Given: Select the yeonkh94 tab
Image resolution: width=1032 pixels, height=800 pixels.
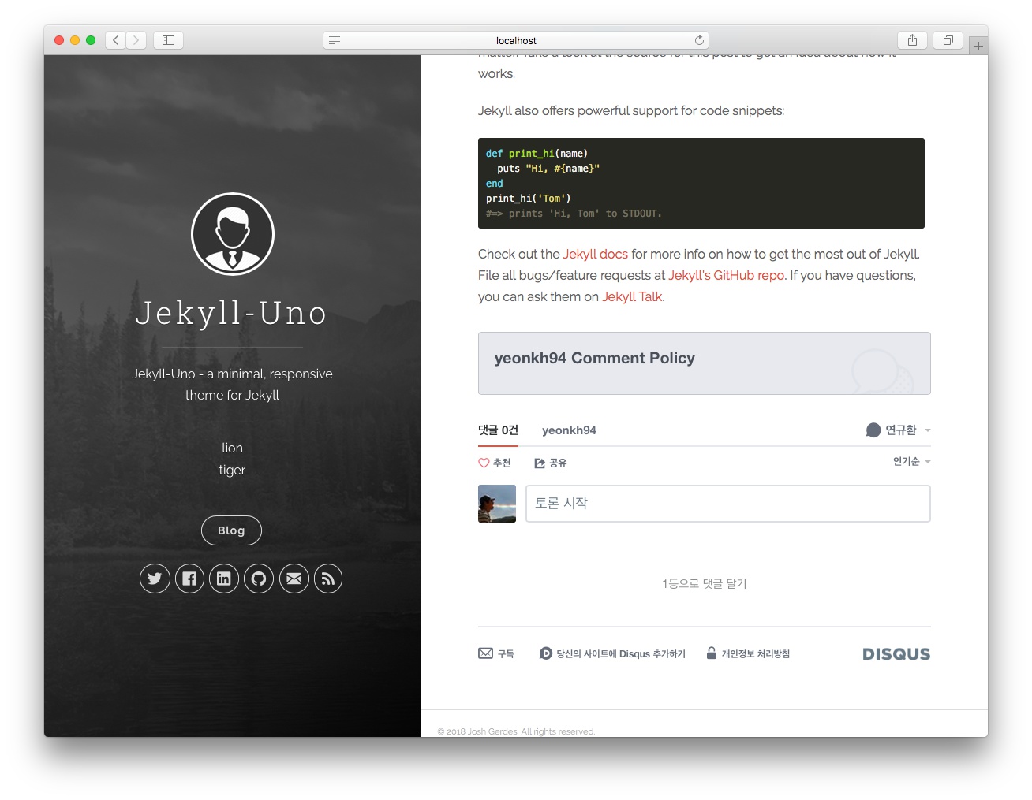Looking at the screenshot, I should click(569, 430).
